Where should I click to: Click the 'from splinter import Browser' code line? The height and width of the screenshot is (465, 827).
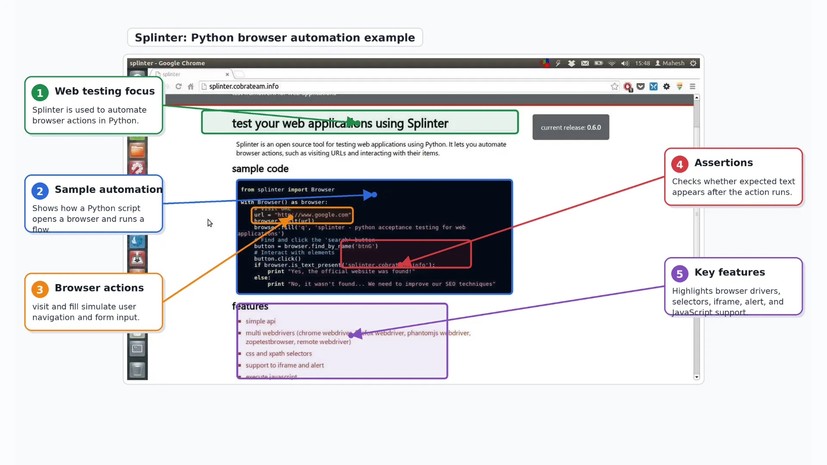288,189
